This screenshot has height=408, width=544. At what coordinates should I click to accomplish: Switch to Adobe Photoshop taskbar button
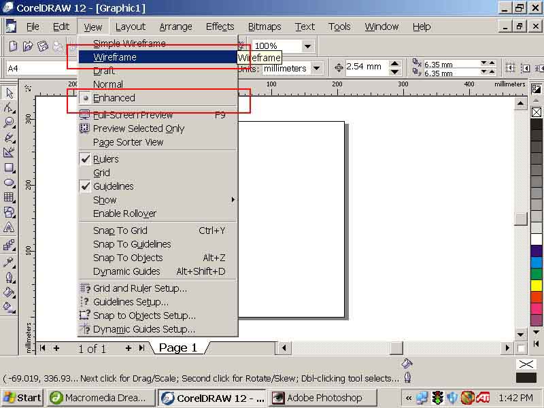click(x=324, y=398)
